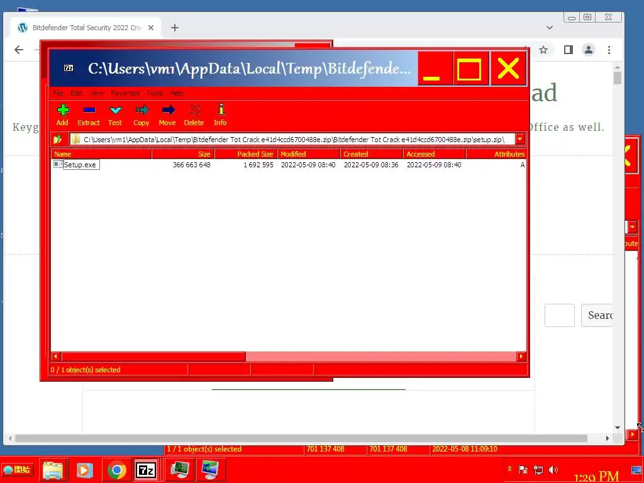644x483 pixels.
Task: Open File Explorer from the taskbar
Action: [53, 470]
